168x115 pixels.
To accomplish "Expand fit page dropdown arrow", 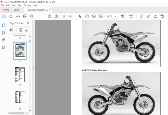I will click(125, 16).
